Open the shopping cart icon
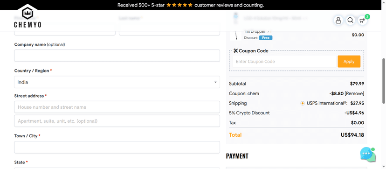Image resolution: width=386 pixels, height=169 pixels. click(x=362, y=21)
